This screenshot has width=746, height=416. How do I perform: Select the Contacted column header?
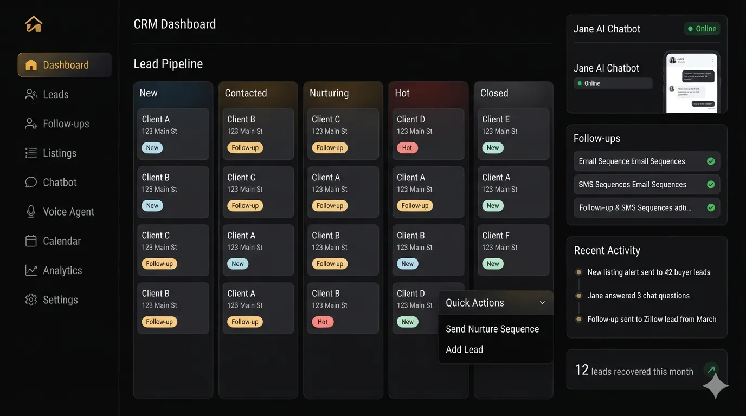pos(246,93)
